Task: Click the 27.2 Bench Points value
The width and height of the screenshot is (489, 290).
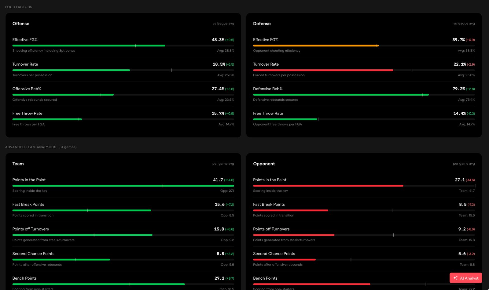Action: 219,278
